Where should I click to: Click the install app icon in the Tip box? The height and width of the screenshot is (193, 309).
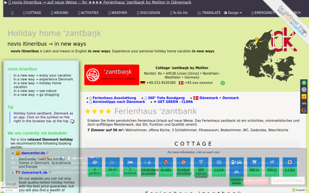coord(72,121)
